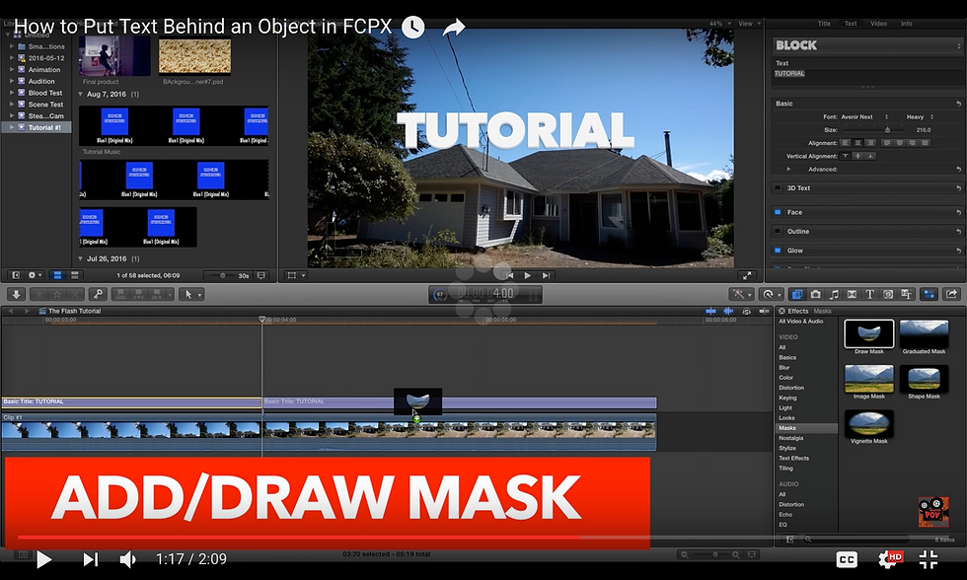Select the Stylize effects category
Screen dimensions: 967x580
click(x=787, y=448)
